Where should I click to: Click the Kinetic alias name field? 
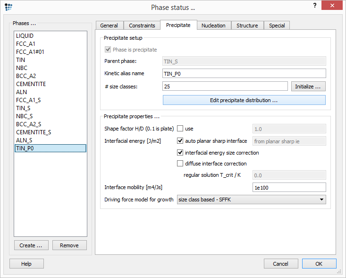coord(244,73)
